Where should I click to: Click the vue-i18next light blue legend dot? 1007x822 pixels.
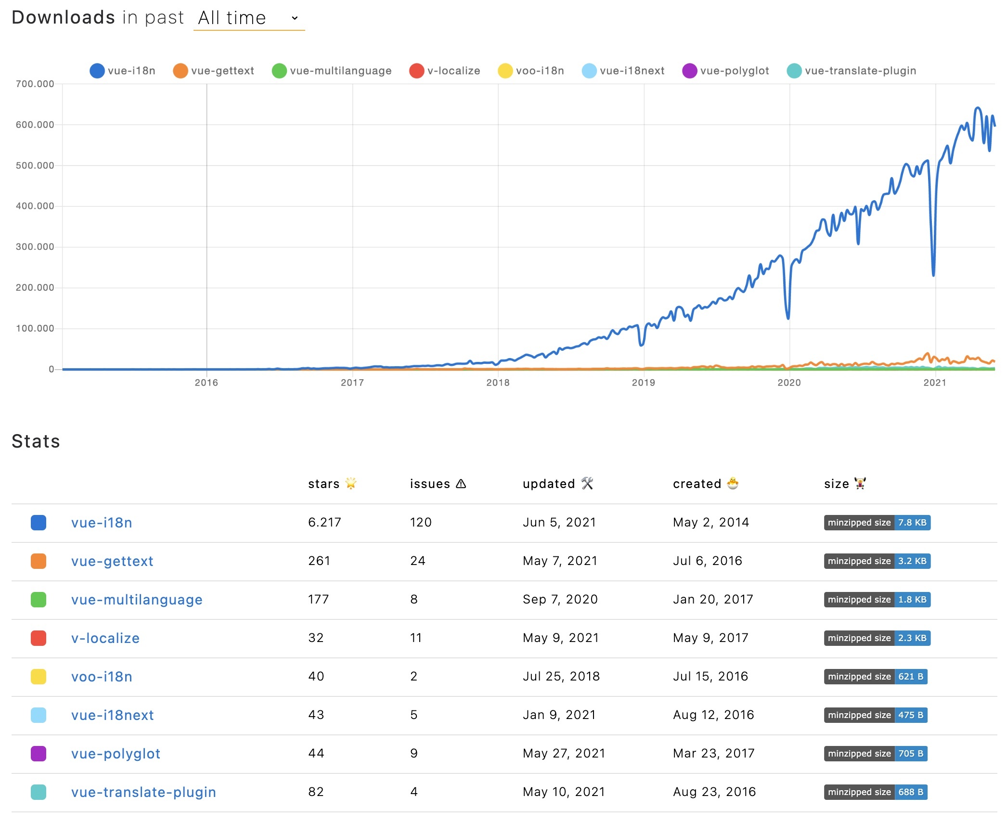589,71
